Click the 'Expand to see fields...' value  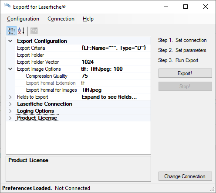(109, 97)
